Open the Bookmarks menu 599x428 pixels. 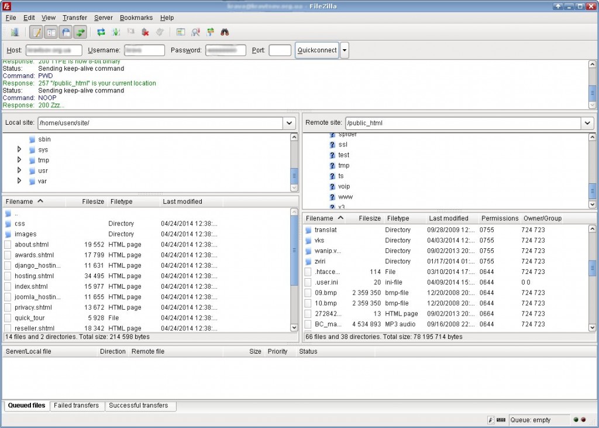click(136, 18)
